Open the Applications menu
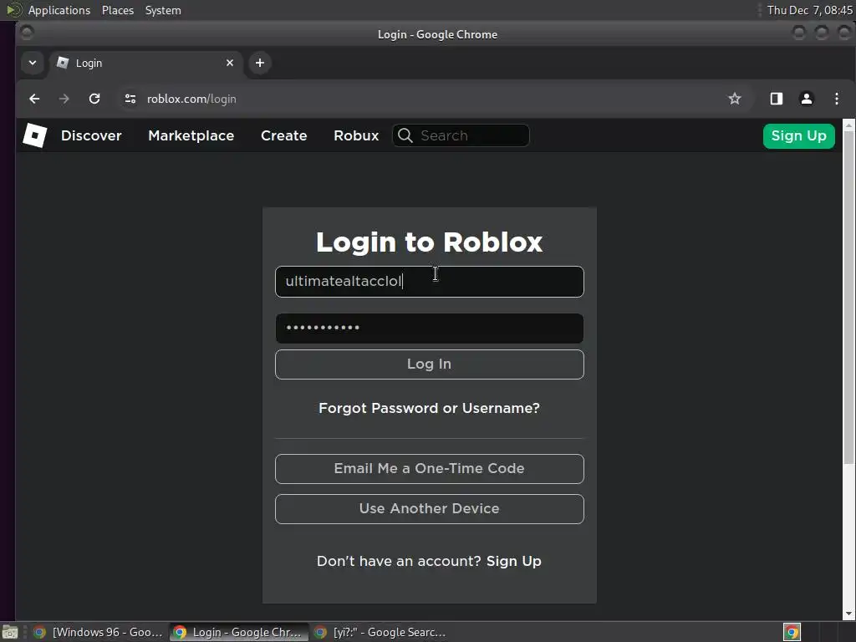The image size is (856, 642). pos(59,10)
